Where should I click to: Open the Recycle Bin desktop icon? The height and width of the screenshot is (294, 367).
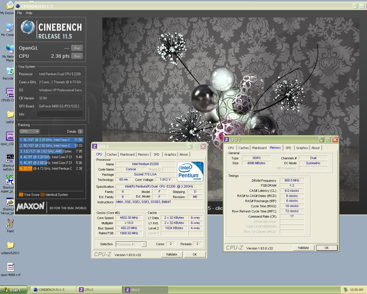(10, 71)
